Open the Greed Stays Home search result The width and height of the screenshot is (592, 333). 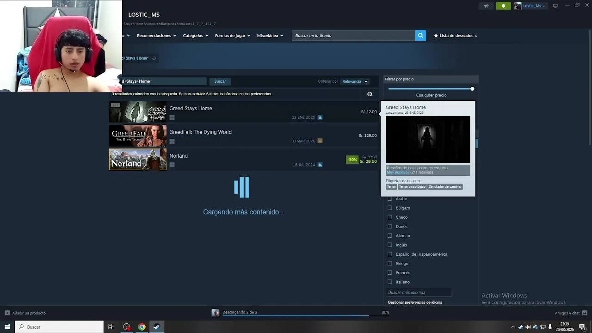244,112
